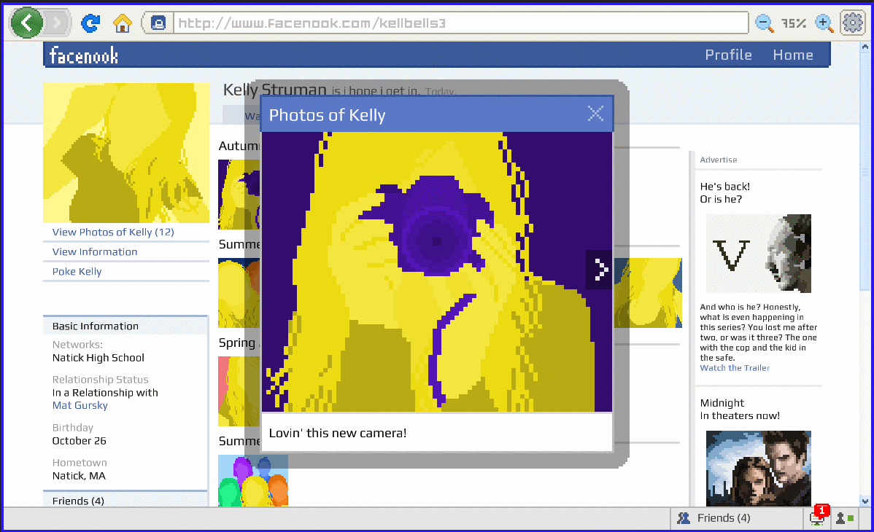Close the Photos of Kelly popup
This screenshot has width=874, height=532.
pyautogui.click(x=595, y=114)
